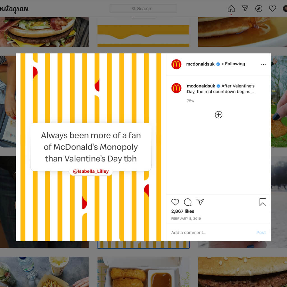287x287 pixels.
Task: Go to the Instagram home feed icon
Action: [231, 8]
